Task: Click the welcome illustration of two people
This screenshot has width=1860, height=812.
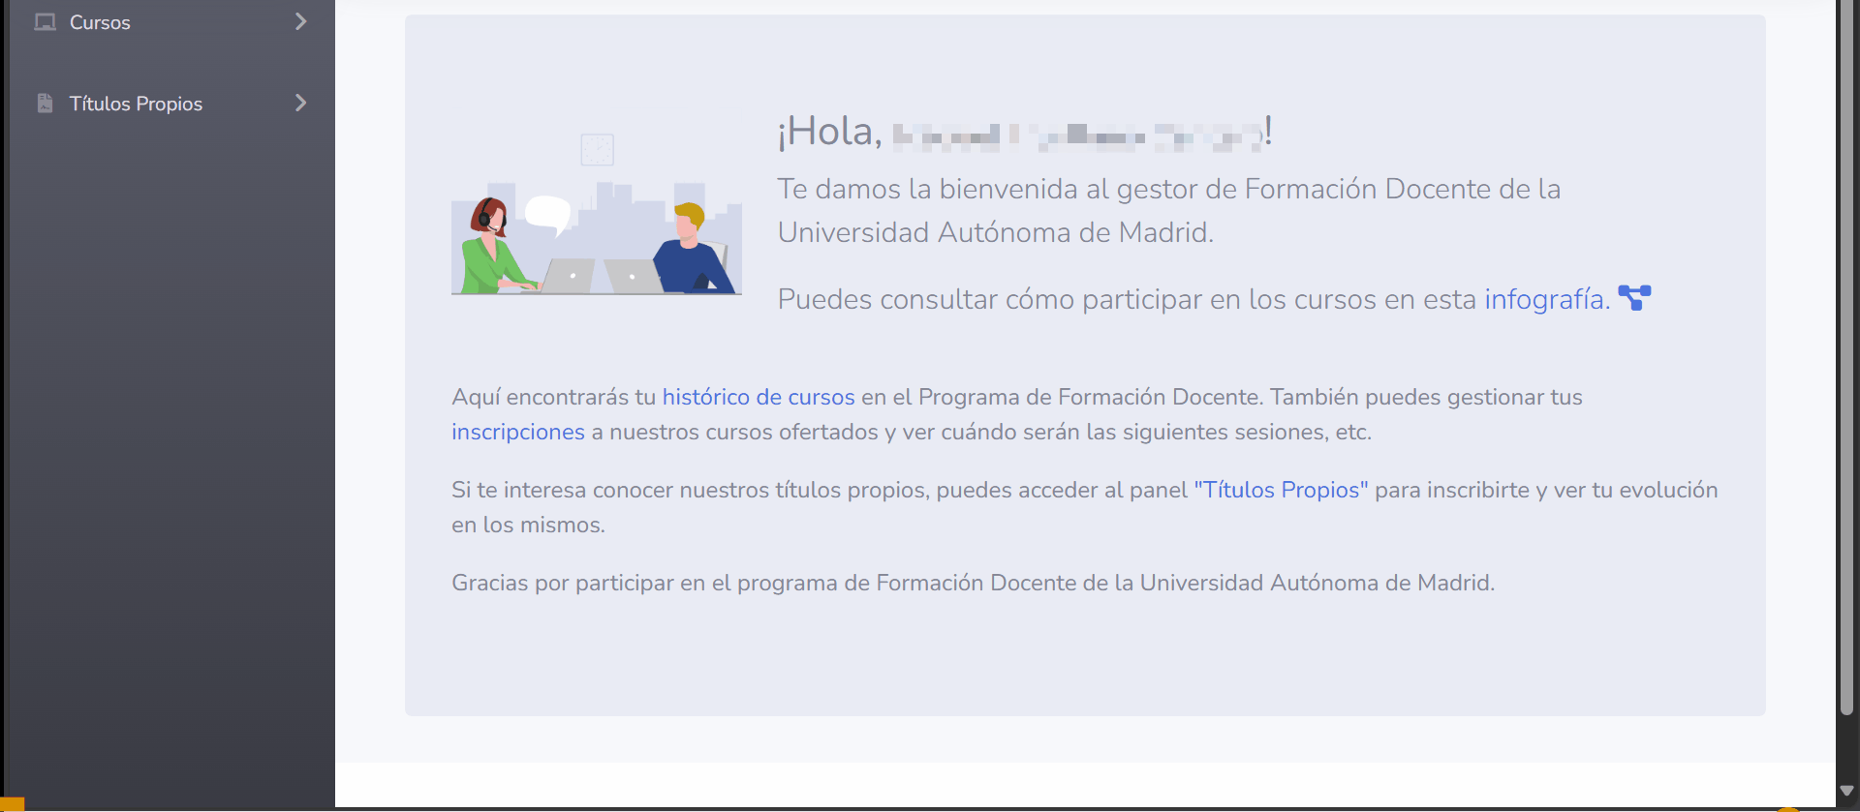Action: coord(597,223)
